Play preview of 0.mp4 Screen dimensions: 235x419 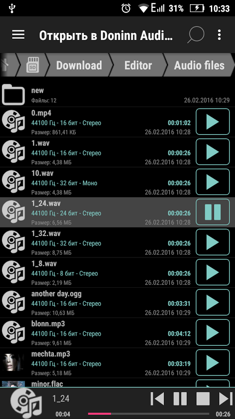[x=213, y=122]
